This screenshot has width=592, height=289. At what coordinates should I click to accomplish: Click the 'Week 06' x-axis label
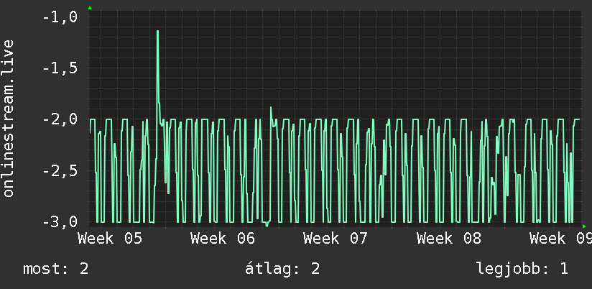(x=223, y=239)
